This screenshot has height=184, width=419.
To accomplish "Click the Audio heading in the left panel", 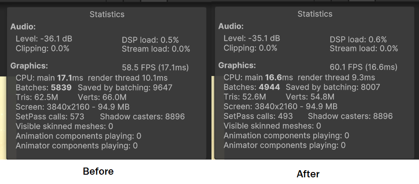I will click(23, 27).
